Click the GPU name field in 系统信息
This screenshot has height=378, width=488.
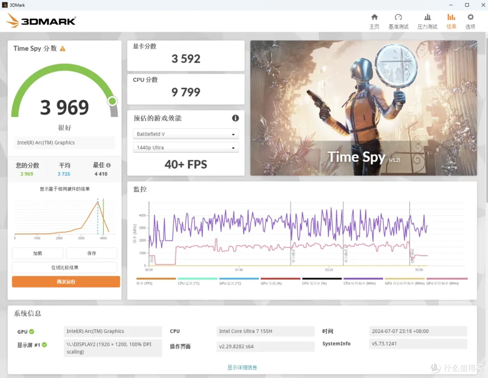pyautogui.click(x=113, y=331)
